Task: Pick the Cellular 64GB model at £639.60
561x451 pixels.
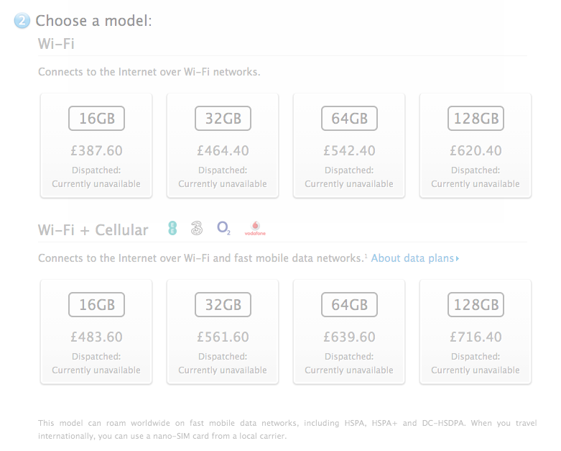Action: click(x=349, y=332)
